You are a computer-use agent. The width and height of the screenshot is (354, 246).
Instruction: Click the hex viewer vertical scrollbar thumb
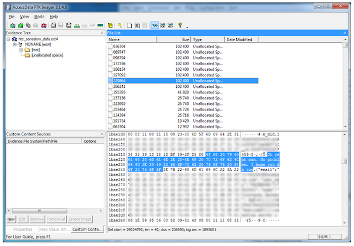(344, 161)
